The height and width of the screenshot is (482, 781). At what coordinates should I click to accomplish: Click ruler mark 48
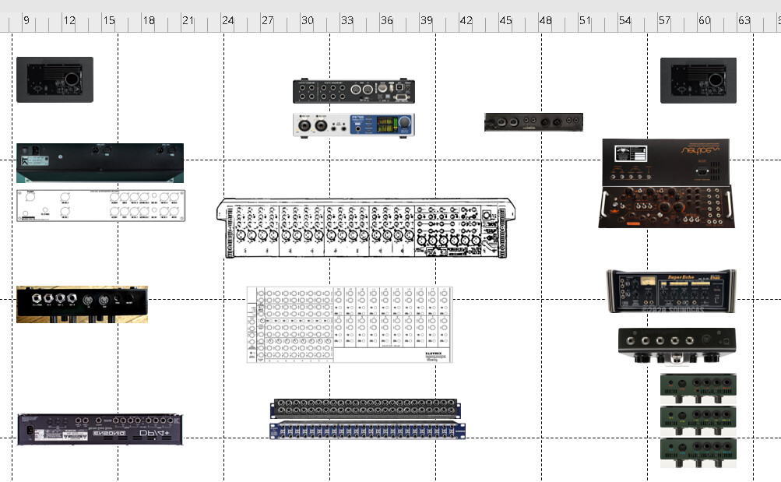coord(546,20)
